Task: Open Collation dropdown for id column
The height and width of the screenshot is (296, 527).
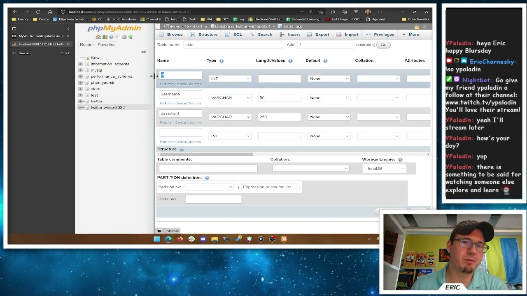Action: 378,79
